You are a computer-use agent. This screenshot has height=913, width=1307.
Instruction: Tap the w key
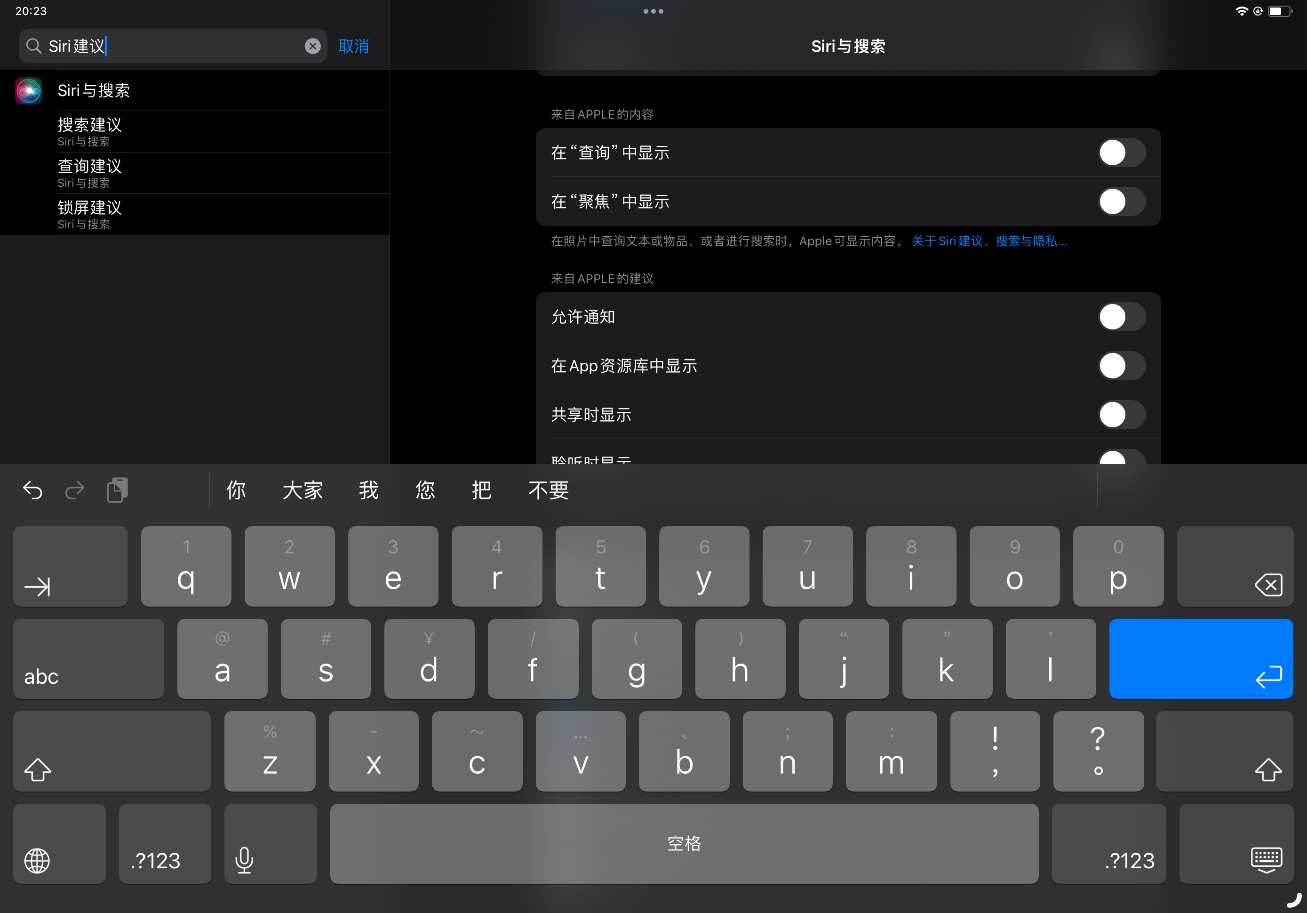[x=290, y=566]
